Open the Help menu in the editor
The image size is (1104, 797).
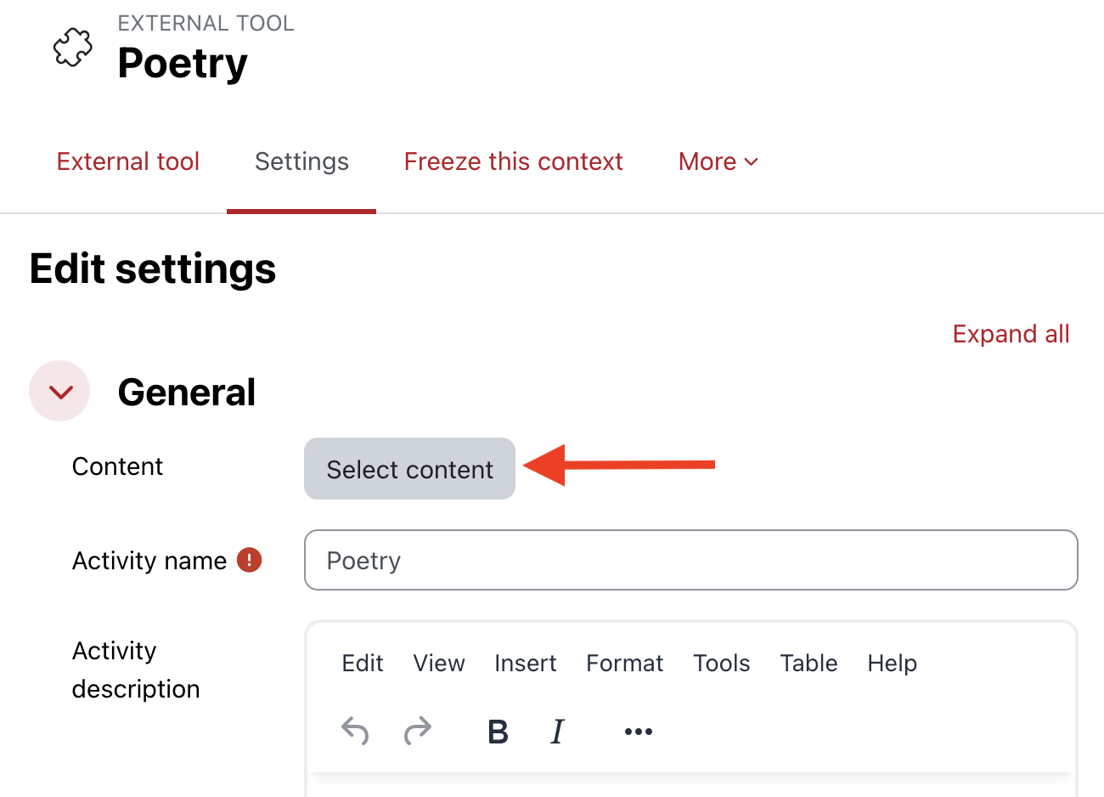click(x=892, y=663)
